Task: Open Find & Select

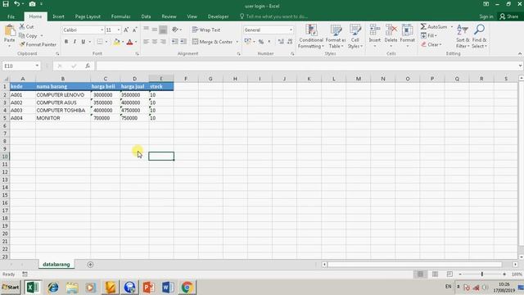Action: click(479, 36)
